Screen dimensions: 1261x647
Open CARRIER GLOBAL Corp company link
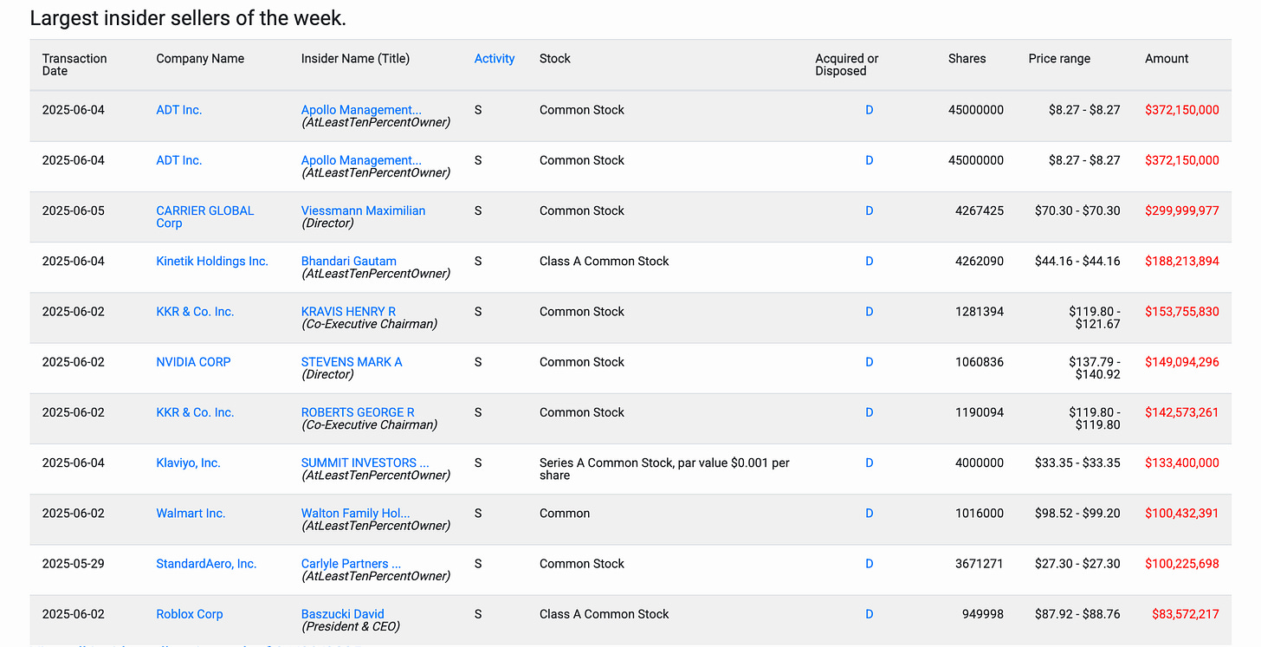(205, 217)
